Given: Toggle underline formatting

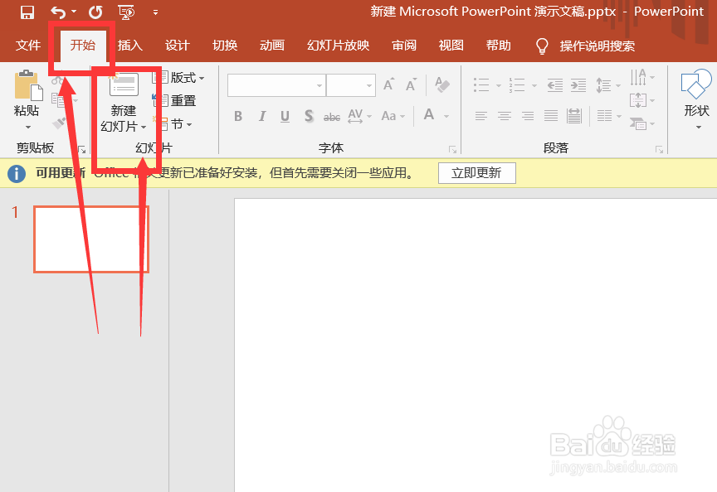Looking at the screenshot, I should coord(285,117).
